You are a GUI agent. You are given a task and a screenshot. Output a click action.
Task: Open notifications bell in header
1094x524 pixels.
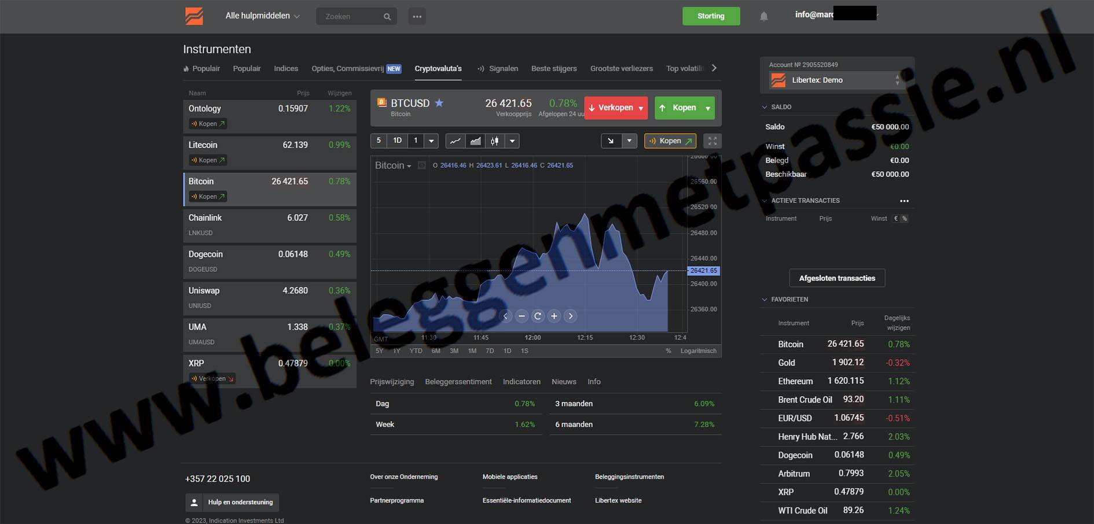[763, 16]
